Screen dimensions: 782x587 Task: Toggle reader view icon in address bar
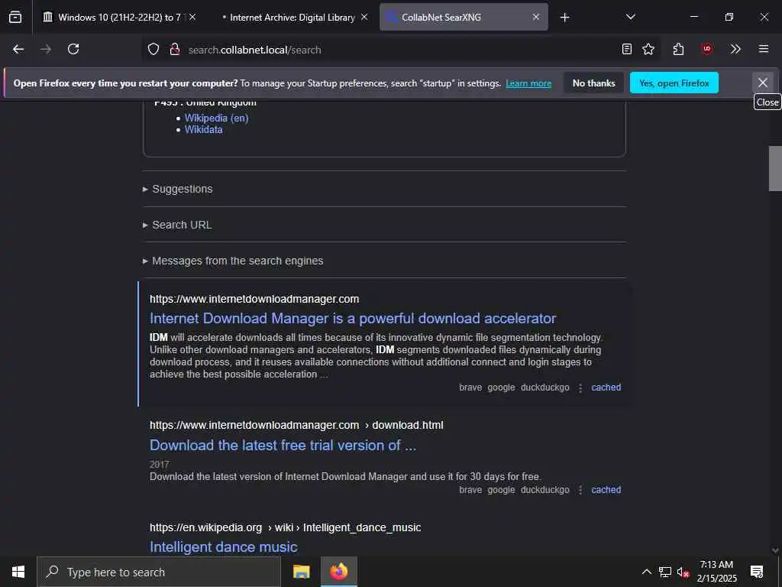click(x=627, y=49)
